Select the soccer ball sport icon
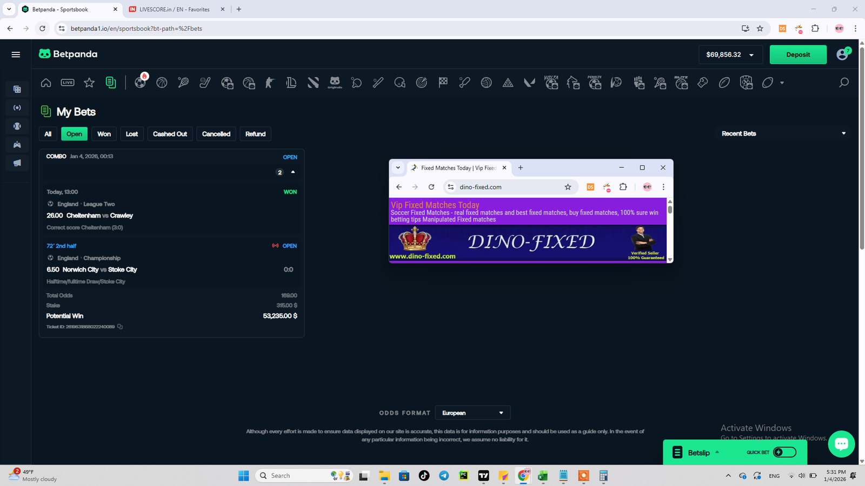 point(140,83)
